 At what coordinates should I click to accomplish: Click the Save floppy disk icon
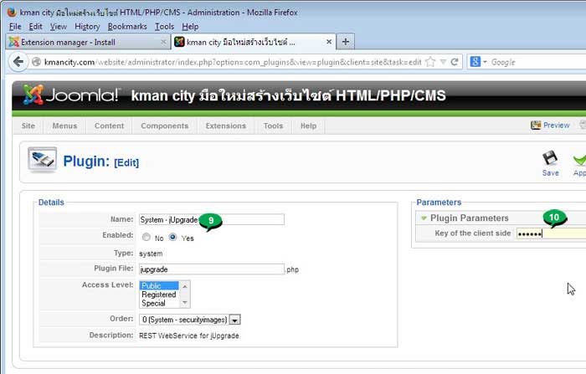tap(550, 158)
